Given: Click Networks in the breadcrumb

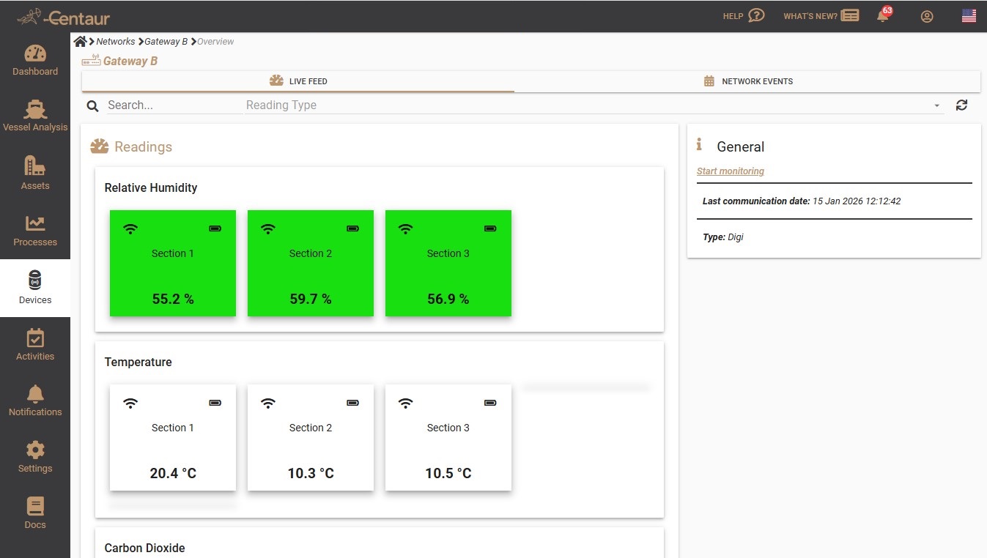Looking at the screenshot, I should [x=116, y=42].
